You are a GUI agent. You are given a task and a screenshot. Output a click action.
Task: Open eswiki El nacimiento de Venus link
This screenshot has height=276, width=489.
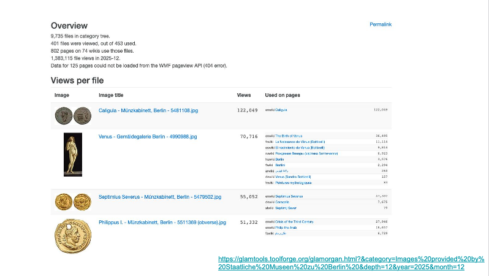[299, 148]
